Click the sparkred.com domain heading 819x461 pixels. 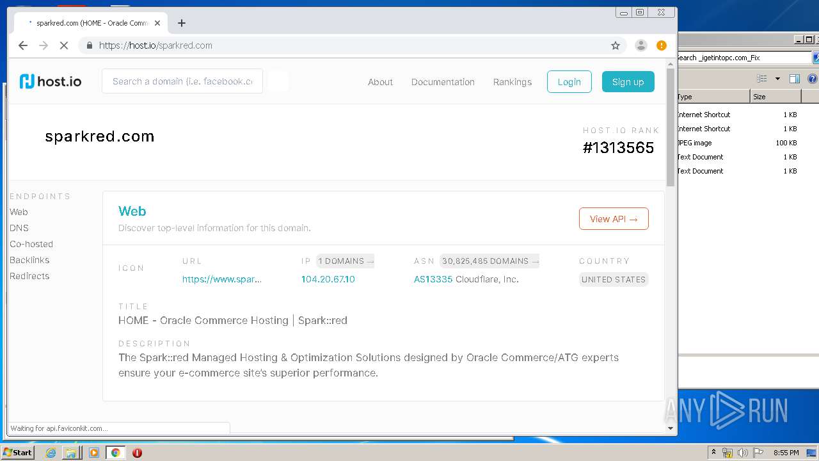[100, 136]
